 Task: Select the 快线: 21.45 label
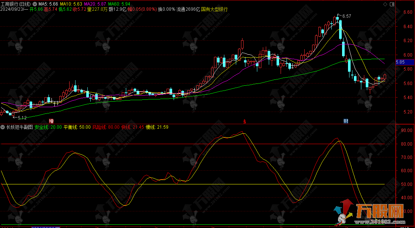coord(133,127)
